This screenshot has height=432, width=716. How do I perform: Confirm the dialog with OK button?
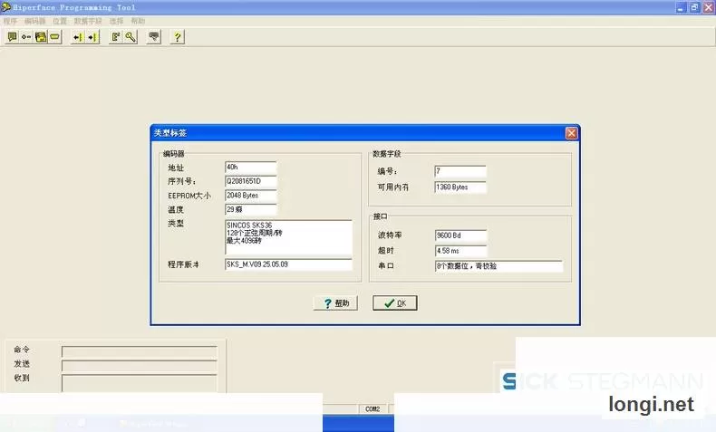pos(395,302)
